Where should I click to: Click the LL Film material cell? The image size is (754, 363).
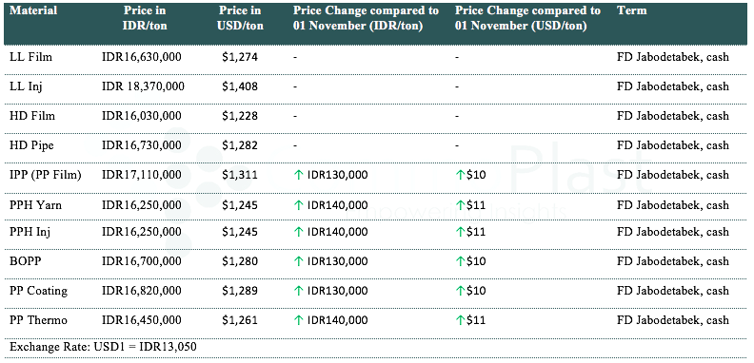coord(30,57)
